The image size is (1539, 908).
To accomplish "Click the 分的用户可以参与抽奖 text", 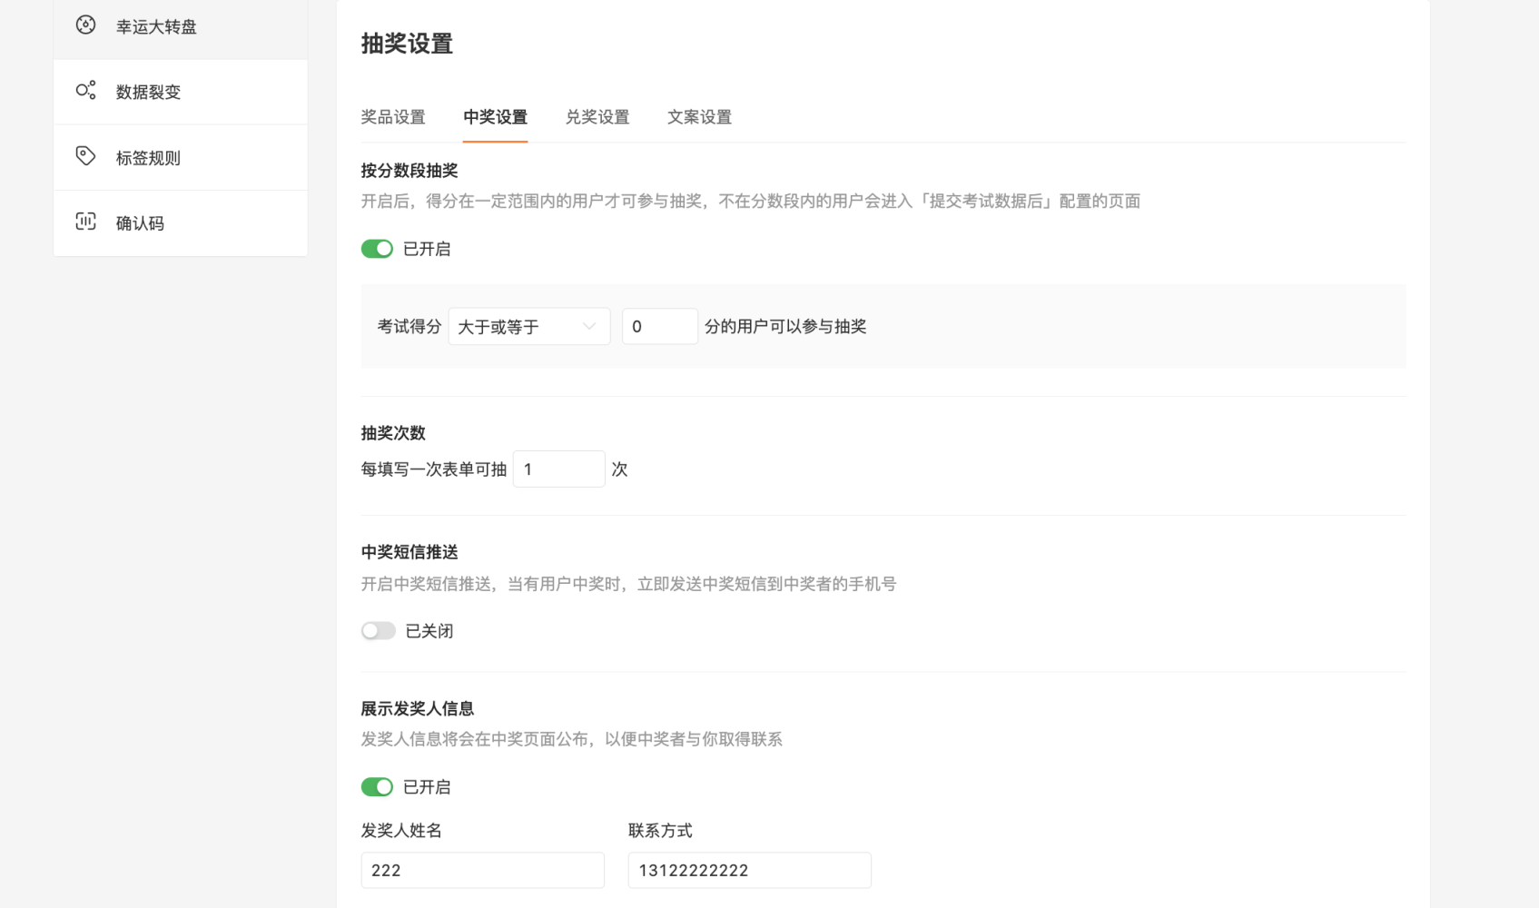I will tap(785, 327).
